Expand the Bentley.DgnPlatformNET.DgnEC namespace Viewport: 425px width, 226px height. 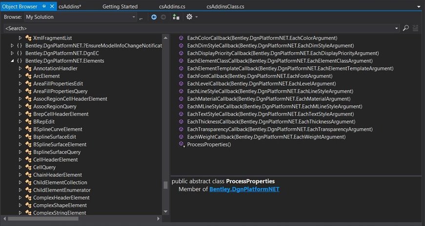tap(12, 53)
